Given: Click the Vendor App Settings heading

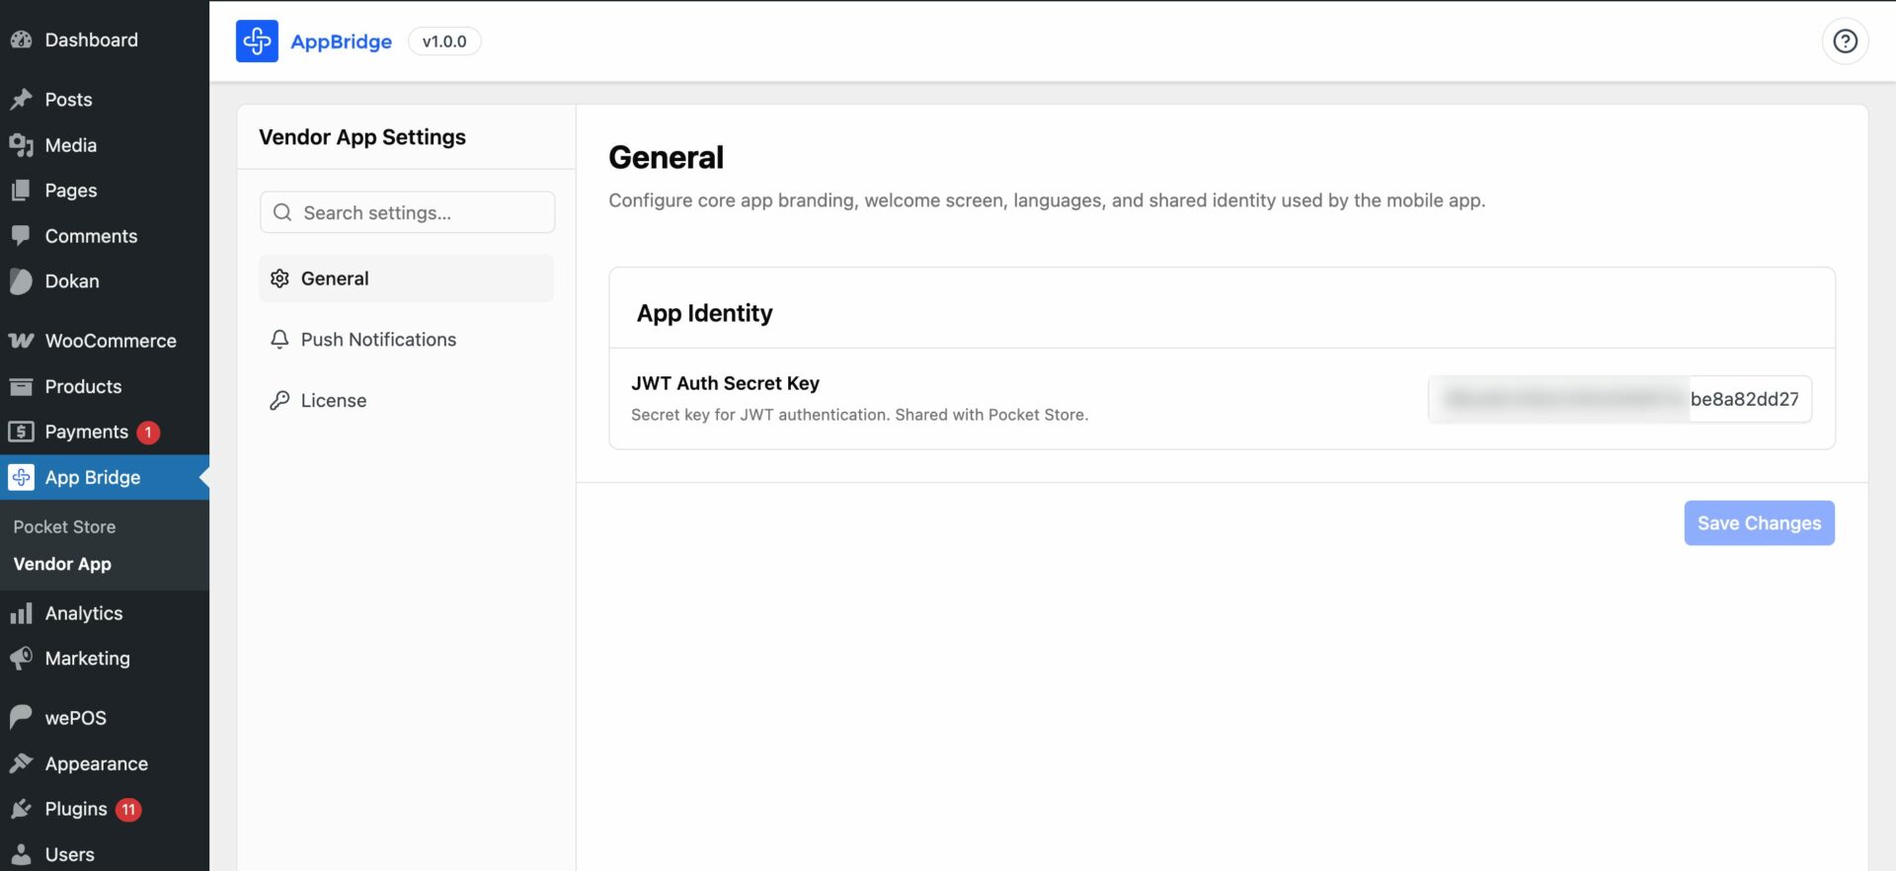Looking at the screenshot, I should (362, 137).
